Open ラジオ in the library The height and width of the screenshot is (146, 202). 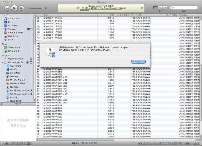11,40
